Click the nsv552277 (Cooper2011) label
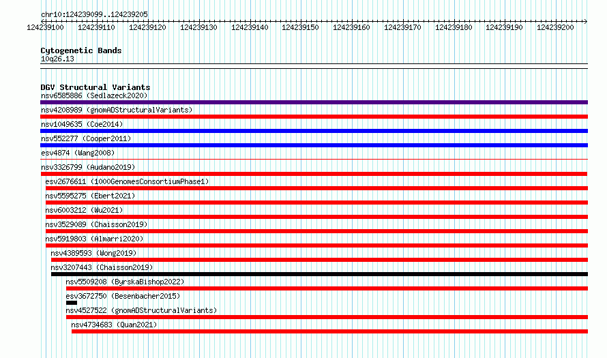This screenshot has height=358, width=607. 86,138
